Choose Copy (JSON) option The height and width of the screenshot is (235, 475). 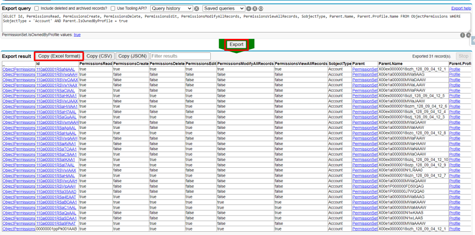coord(132,56)
